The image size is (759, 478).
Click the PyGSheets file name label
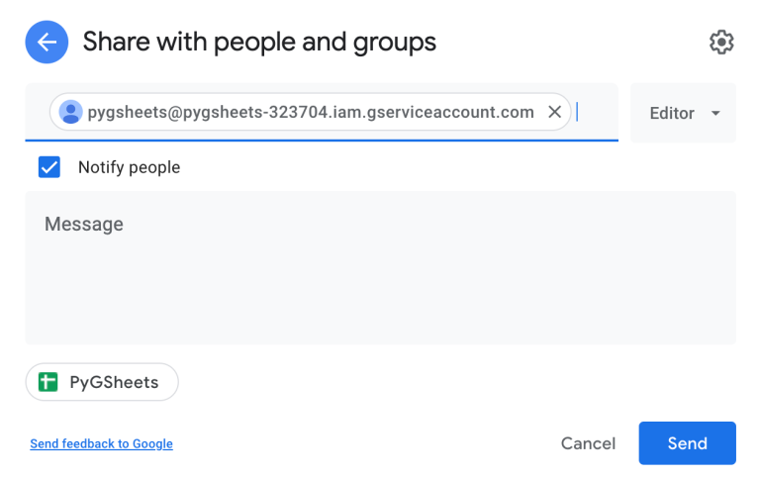click(x=114, y=382)
